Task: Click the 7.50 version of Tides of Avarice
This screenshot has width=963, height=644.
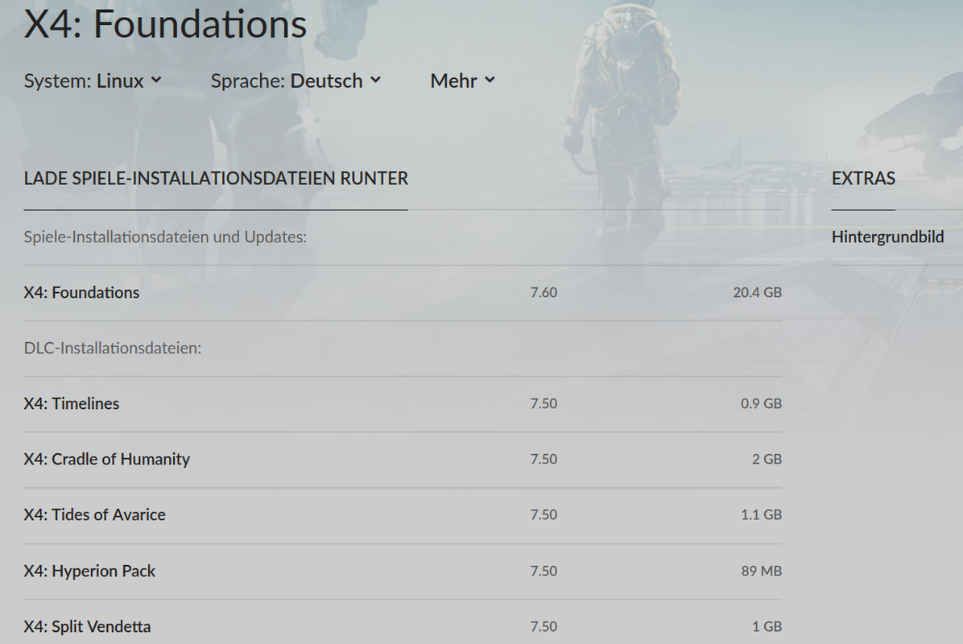Action: click(x=543, y=514)
